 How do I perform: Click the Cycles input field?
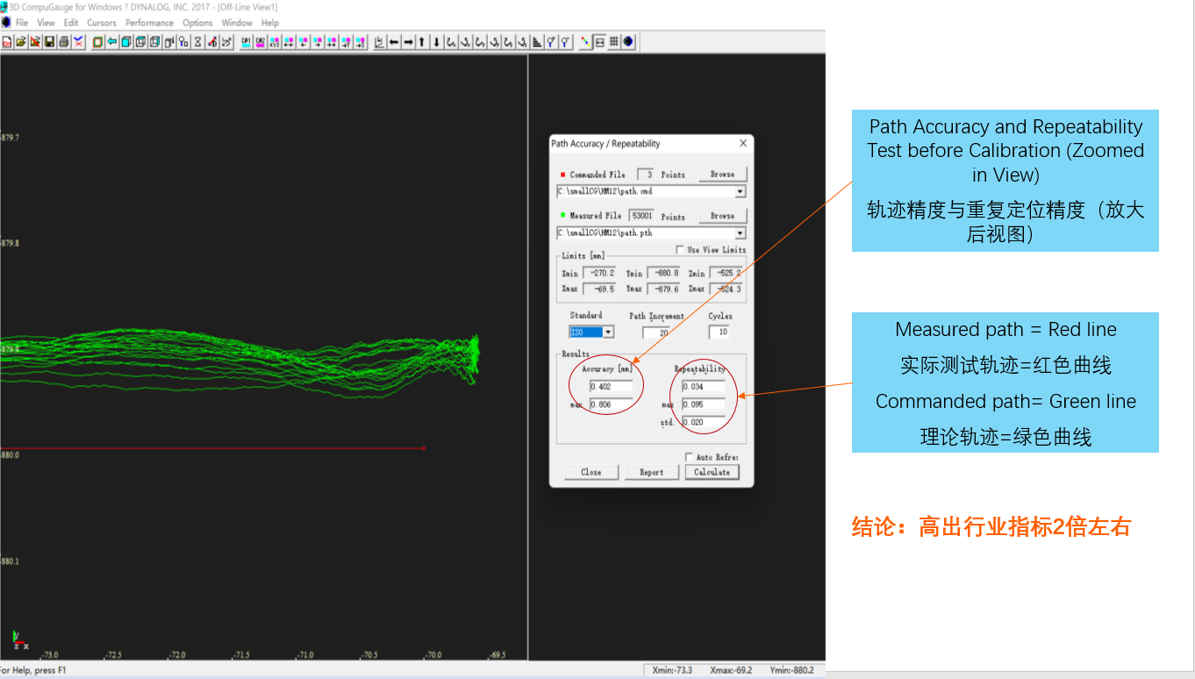[719, 332]
